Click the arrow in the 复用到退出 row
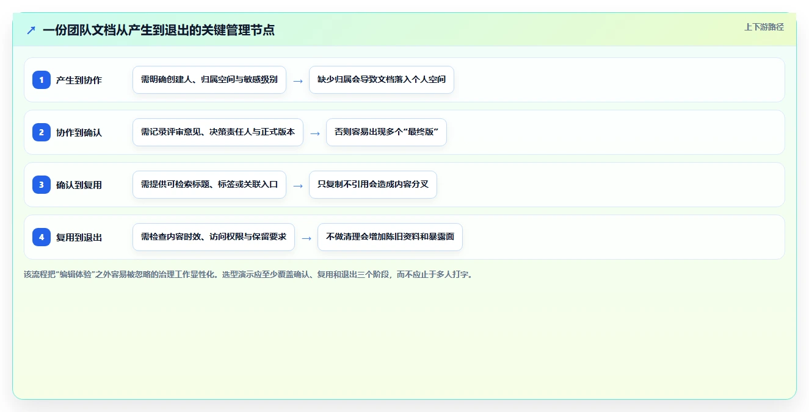The width and height of the screenshot is (809, 412). pos(307,238)
